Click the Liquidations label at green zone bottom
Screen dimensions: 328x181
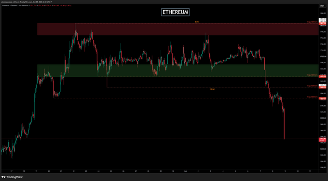point(312,75)
